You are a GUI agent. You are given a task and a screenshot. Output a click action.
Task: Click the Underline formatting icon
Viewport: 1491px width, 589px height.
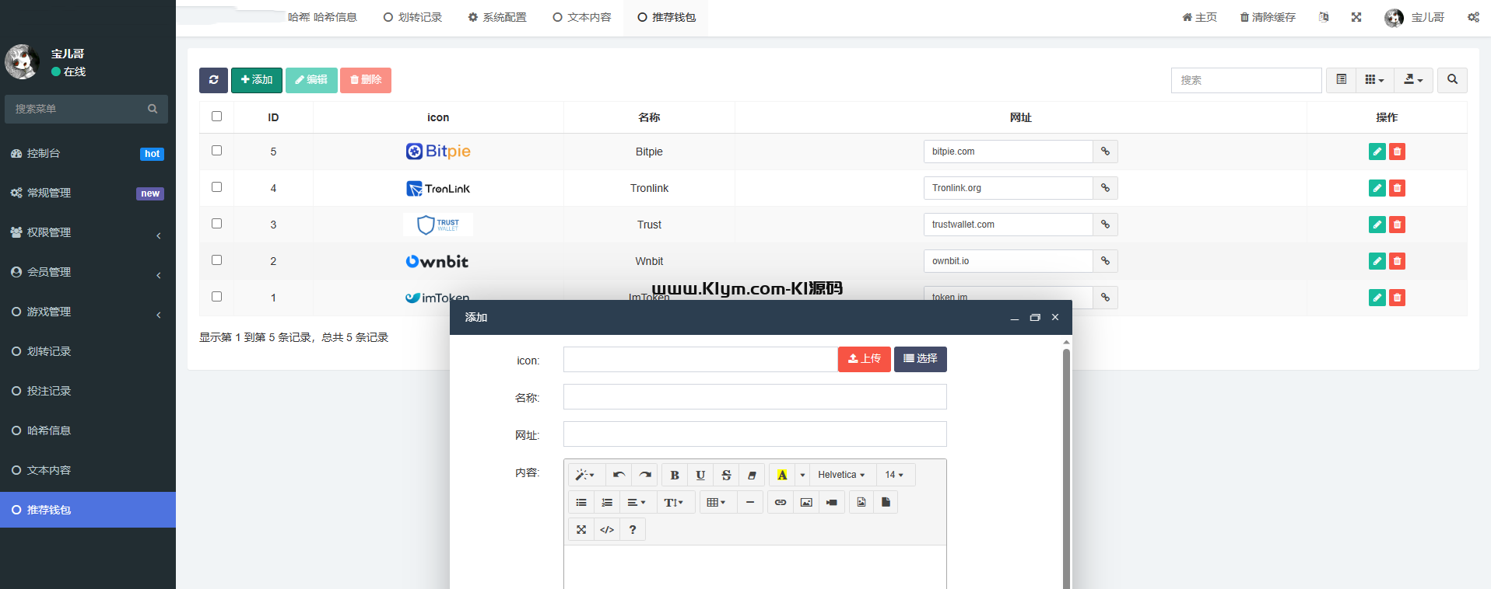click(x=700, y=475)
